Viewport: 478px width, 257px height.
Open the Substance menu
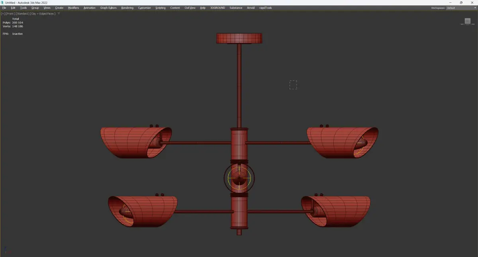236,8
